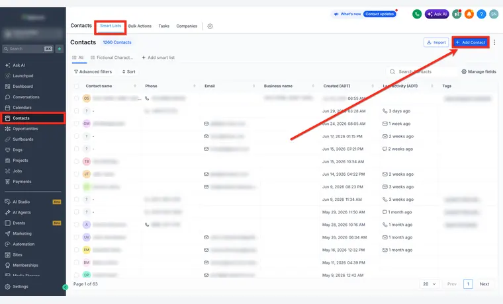Select checkbox for the JT contact row
Viewport: 503px width, 304px height.
click(76, 174)
